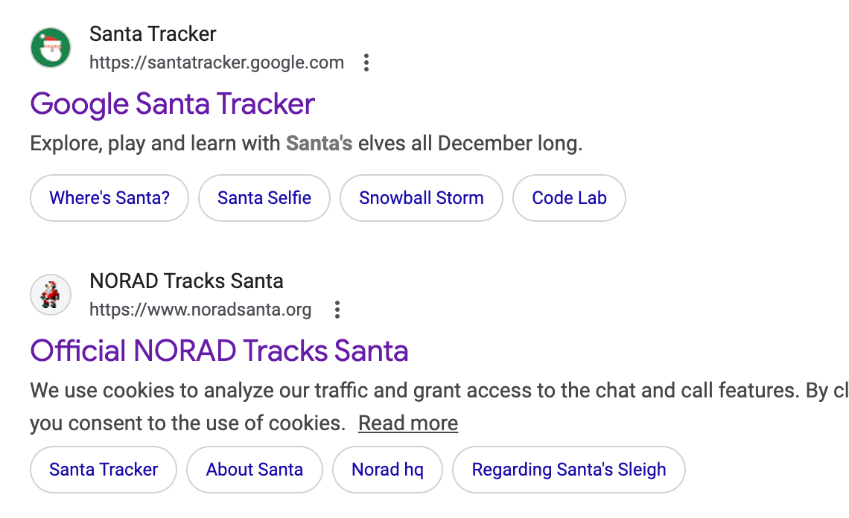Click the santatracker.google.com URL text
Image resolution: width=849 pixels, height=518 pixels.
(217, 63)
